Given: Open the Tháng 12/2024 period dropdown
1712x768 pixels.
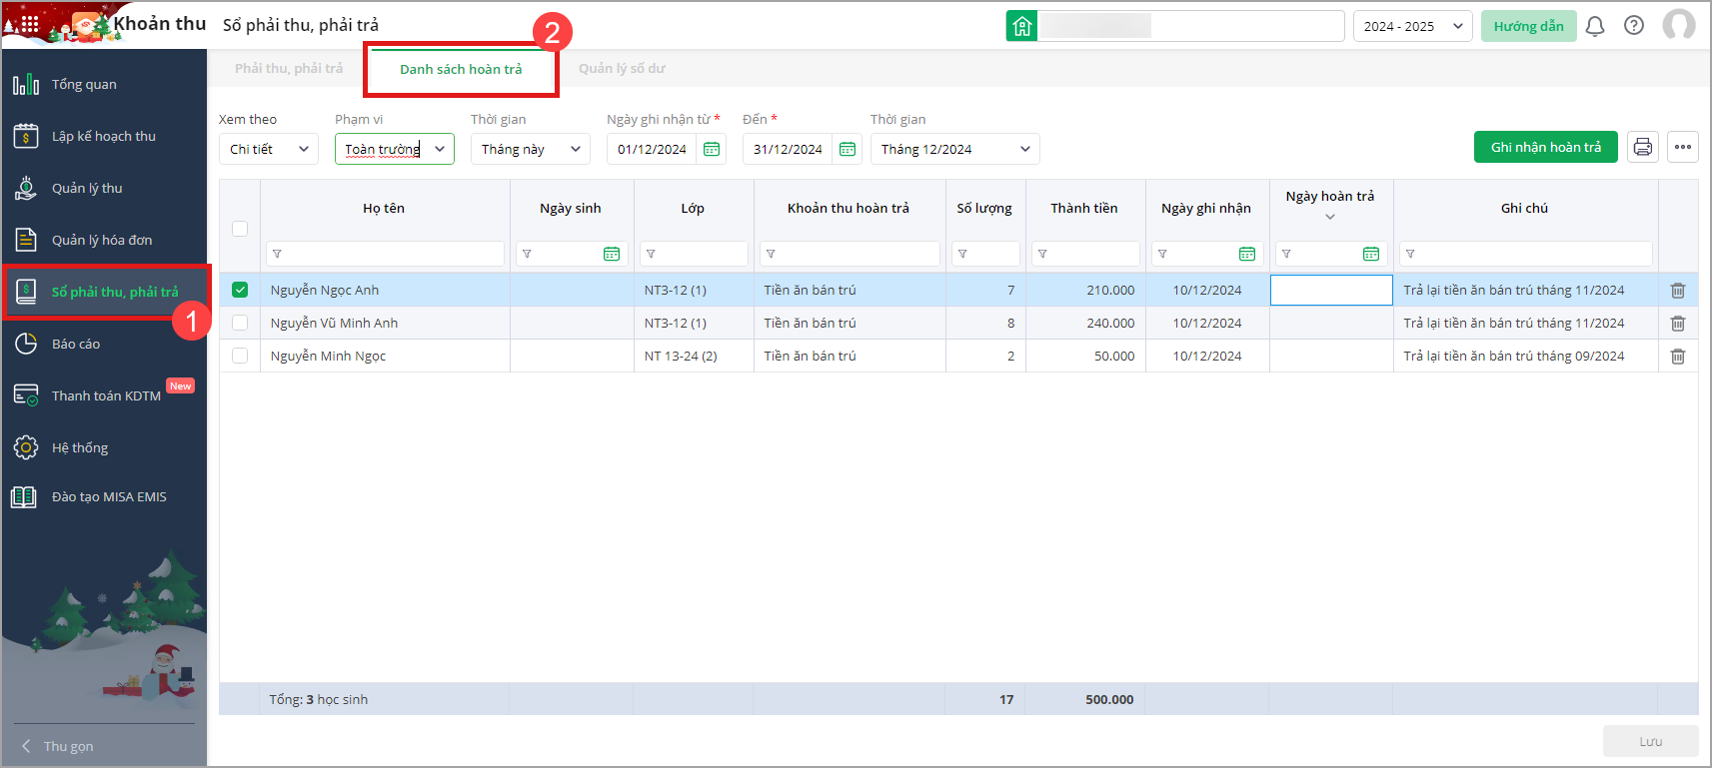Looking at the screenshot, I should click(x=955, y=149).
